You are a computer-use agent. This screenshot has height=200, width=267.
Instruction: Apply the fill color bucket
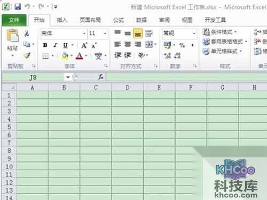click(65, 56)
